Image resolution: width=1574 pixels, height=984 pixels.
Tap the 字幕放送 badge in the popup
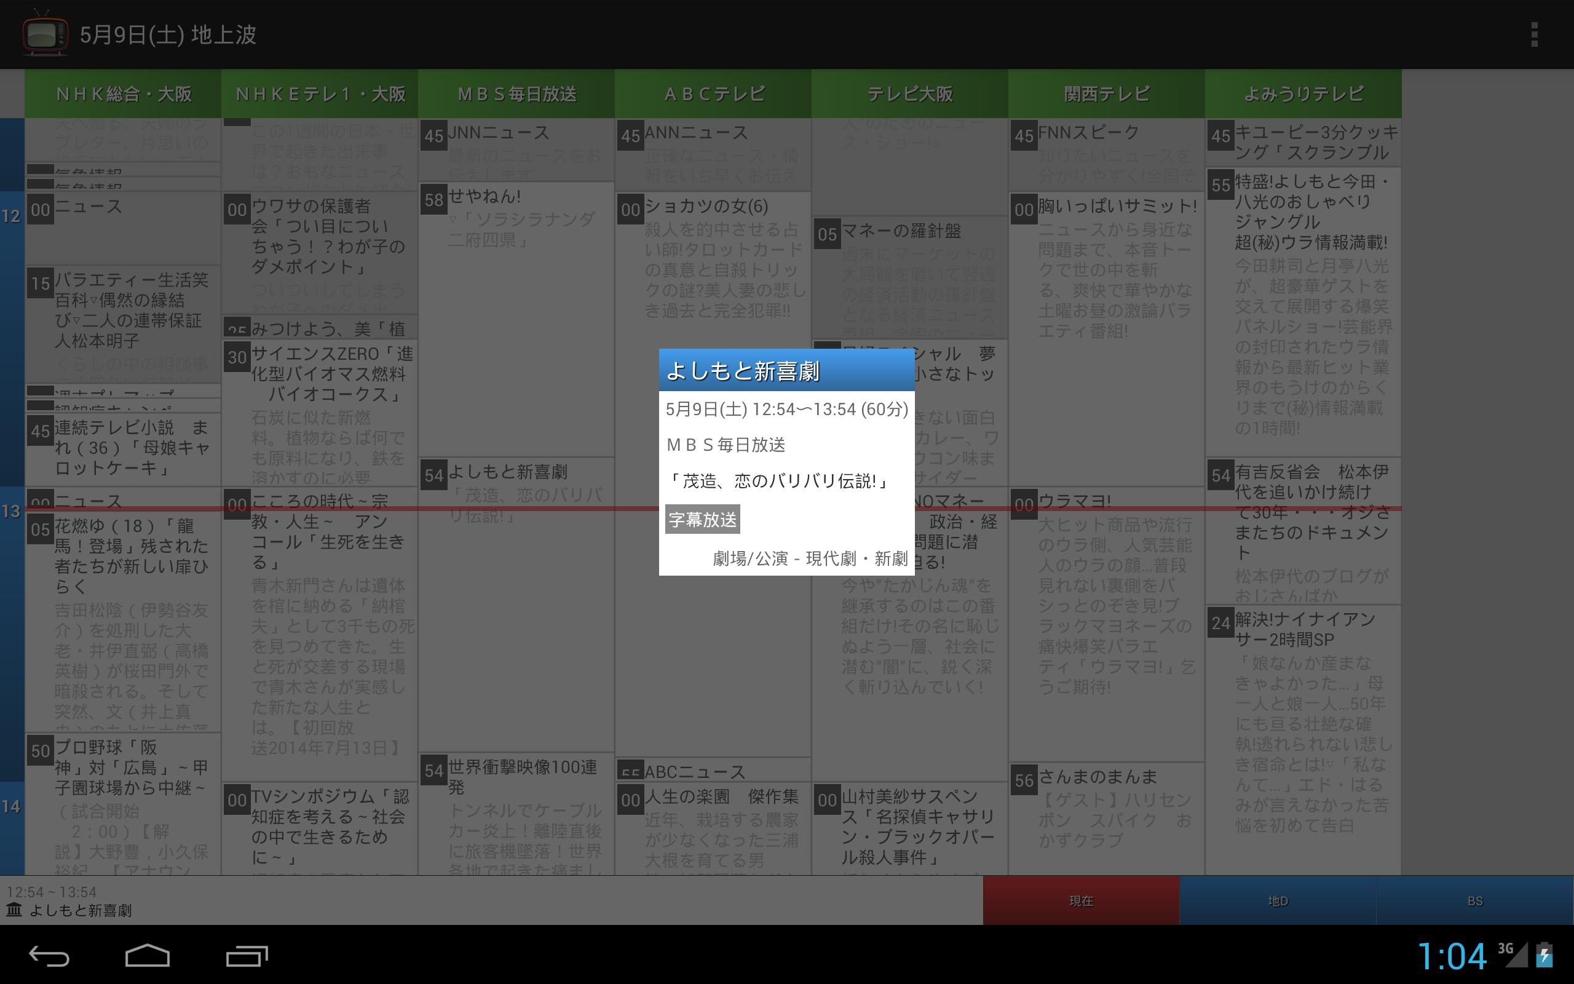coord(702,519)
